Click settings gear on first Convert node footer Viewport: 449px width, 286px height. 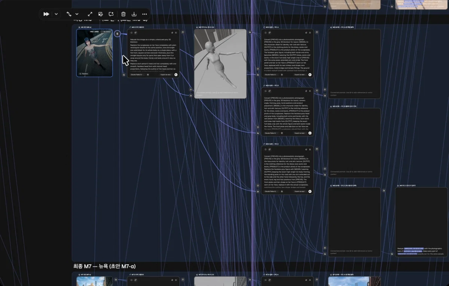coord(282,75)
